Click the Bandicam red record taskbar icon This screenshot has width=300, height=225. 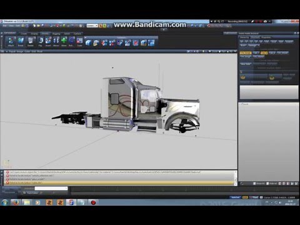93,202
